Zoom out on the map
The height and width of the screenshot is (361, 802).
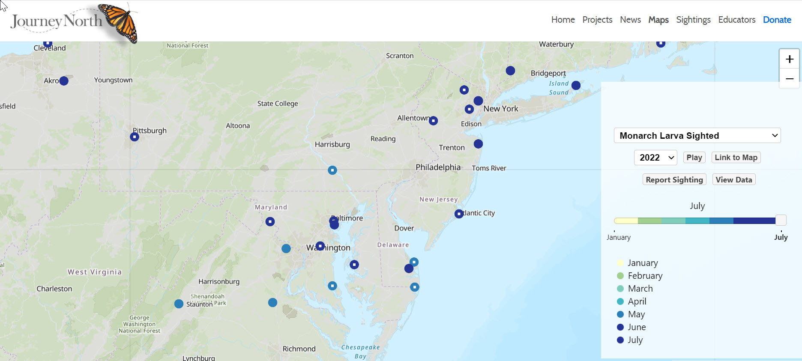click(789, 79)
